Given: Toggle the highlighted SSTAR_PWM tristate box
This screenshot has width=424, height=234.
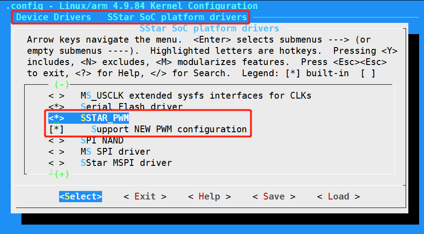Looking at the screenshot, I should 56,118.
